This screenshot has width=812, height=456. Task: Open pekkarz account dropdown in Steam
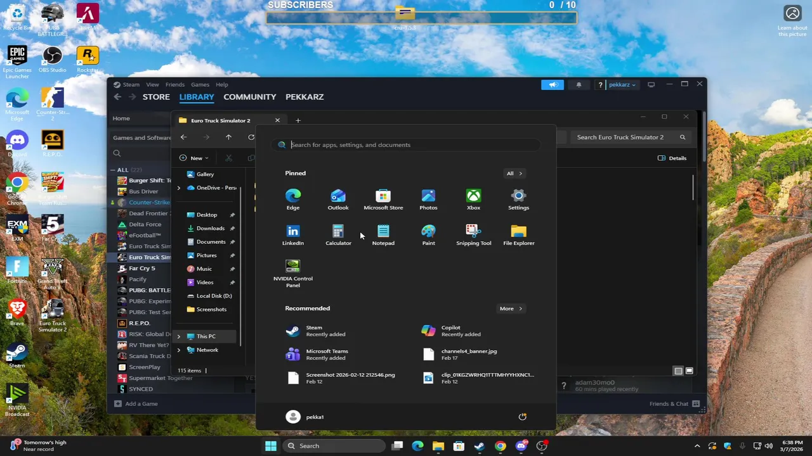[x=622, y=85]
